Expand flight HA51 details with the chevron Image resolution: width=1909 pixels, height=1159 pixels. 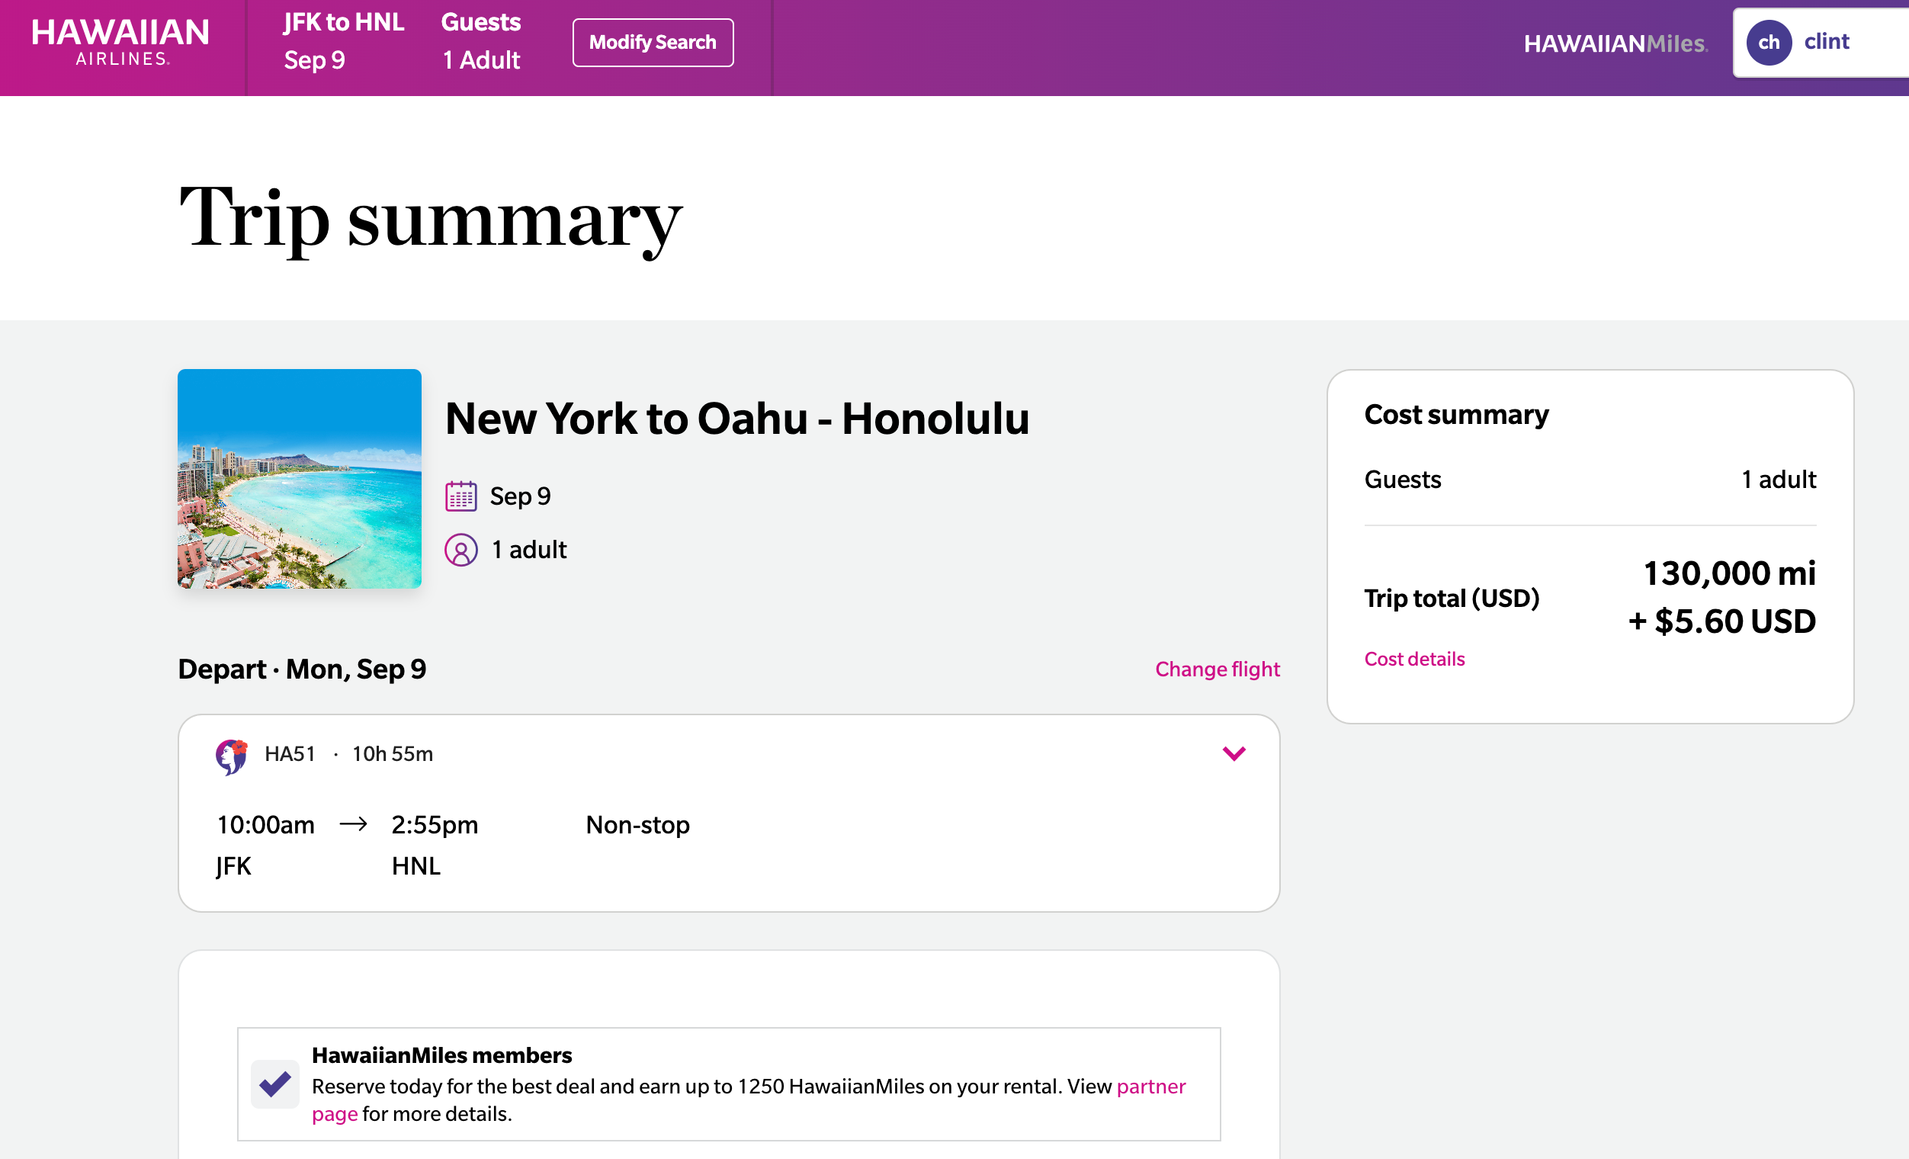1234,753
